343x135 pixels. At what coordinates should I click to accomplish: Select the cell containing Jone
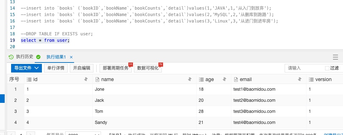tap(144, 89)
